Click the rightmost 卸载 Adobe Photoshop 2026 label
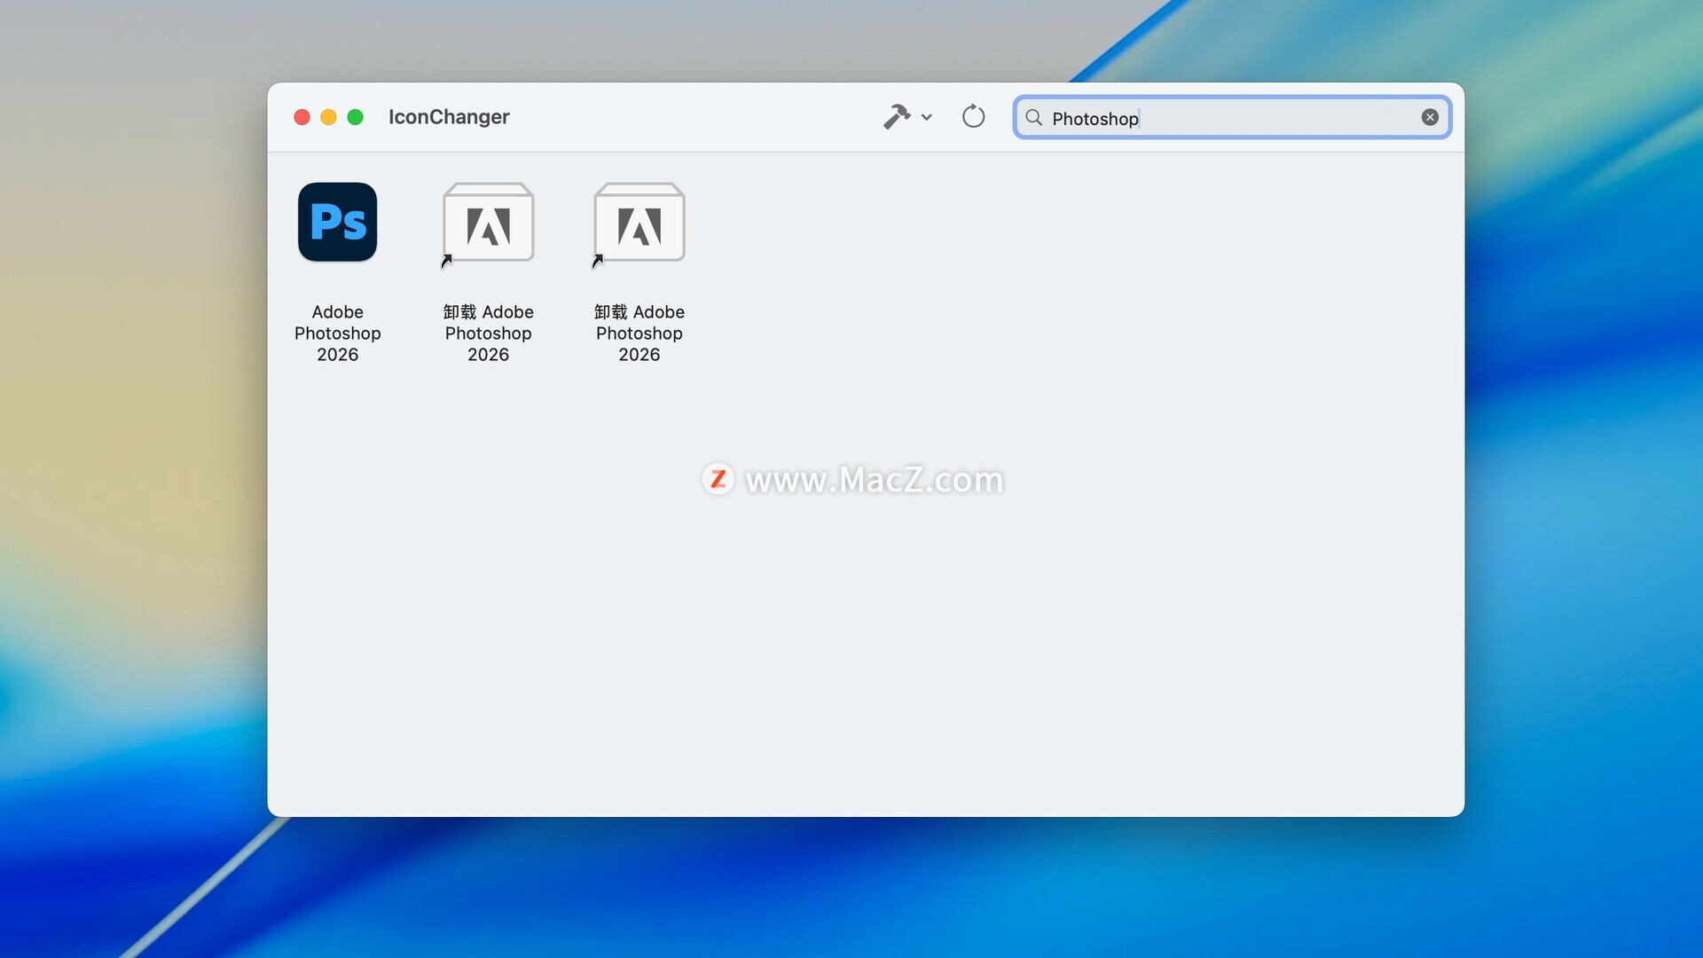The width and height of the screenshot is (1703, 958). 639,333
